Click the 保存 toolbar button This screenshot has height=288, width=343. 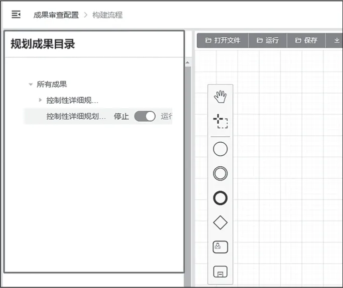tap(306, 41)
